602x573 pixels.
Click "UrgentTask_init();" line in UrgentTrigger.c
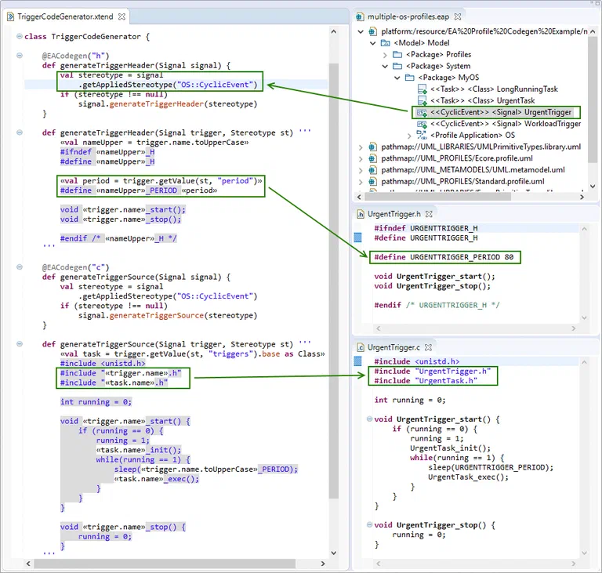(450, 448)
